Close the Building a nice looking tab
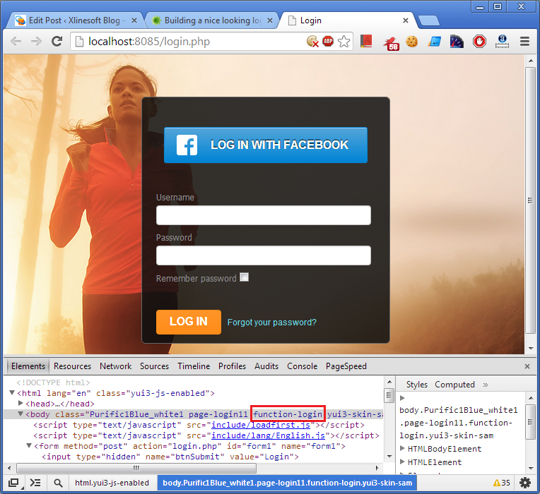The width and height of the screenshot is (540, 494). click(x=270, y=20)
